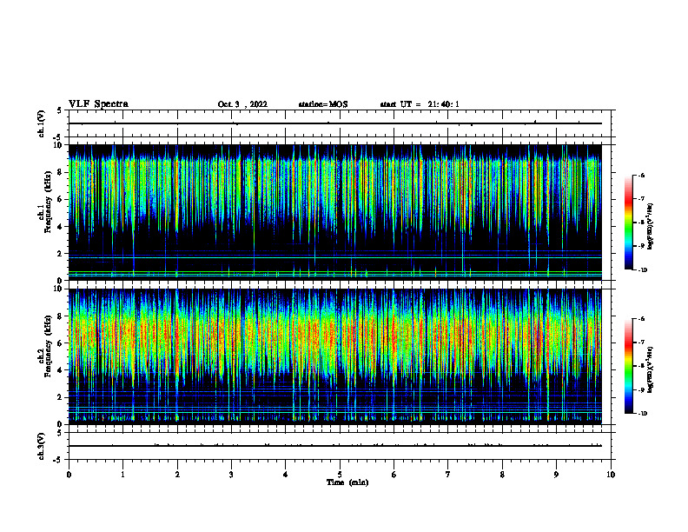This screenshot has height=532, width=688.
Task: Click time axis tick label "2"
Action: [x=177, y=475]
